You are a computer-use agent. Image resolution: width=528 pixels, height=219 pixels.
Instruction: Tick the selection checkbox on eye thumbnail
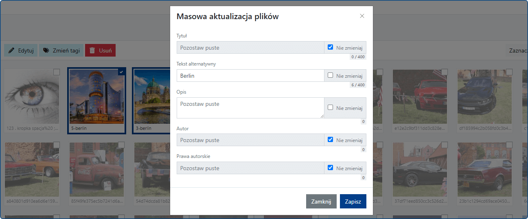tap(57, 72)
